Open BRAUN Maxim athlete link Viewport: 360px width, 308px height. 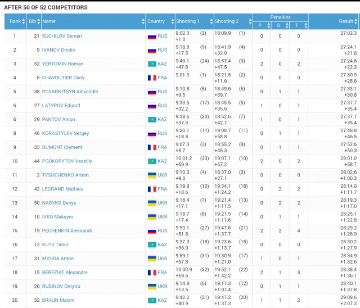(58, 300)
